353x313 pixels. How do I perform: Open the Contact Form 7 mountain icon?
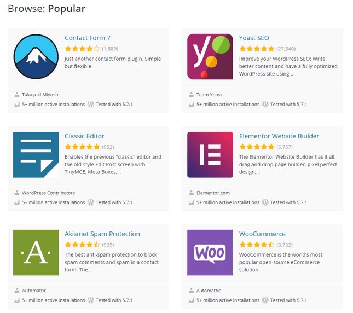tap(36, 56)
